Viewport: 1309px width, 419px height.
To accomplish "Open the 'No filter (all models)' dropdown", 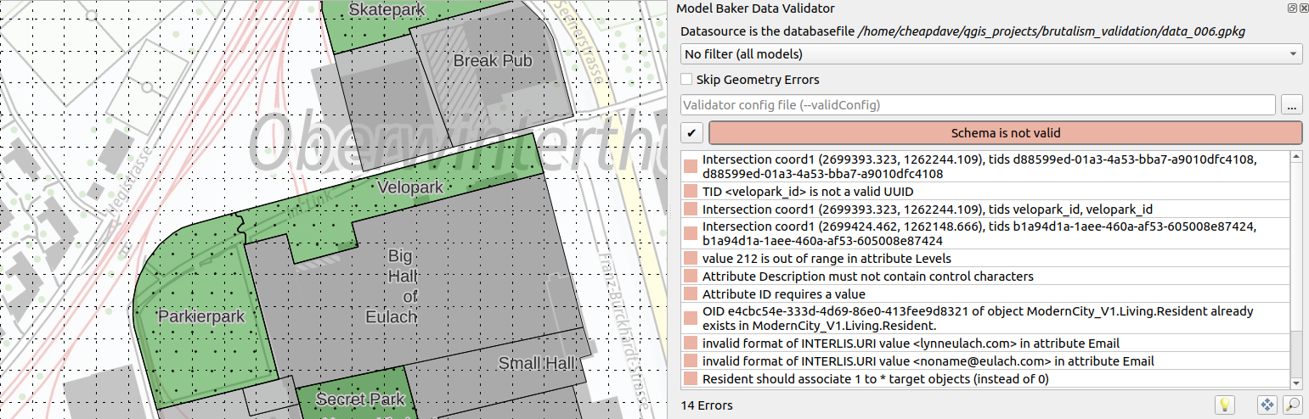I will (x=991, y=54).
